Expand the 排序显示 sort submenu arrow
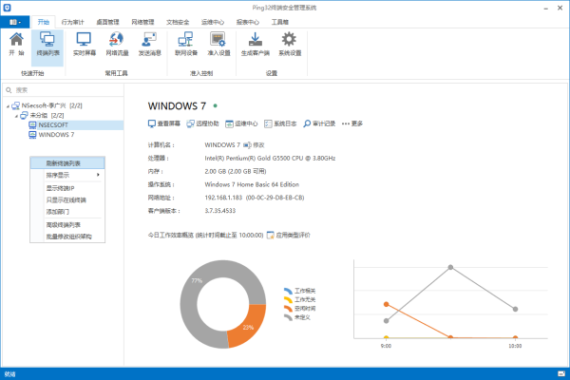 click(98, 175)
